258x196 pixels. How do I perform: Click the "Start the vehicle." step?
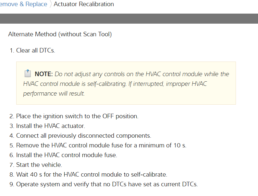pyautogui.click(x=39, y=165)
